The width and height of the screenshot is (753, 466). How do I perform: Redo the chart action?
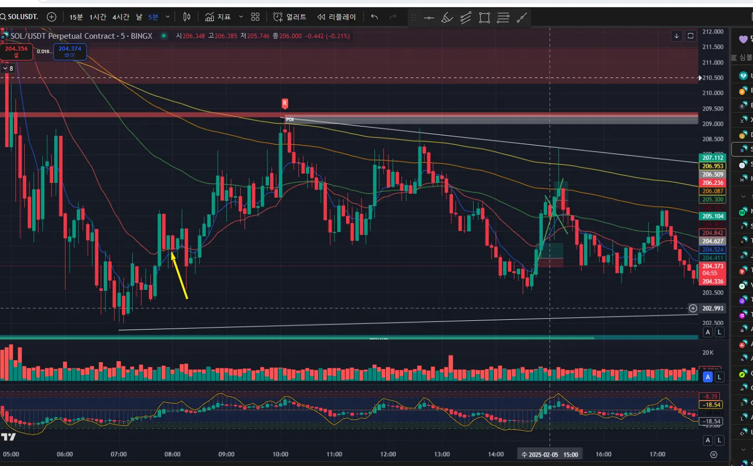pyautogui.click(x=393, y=17)
